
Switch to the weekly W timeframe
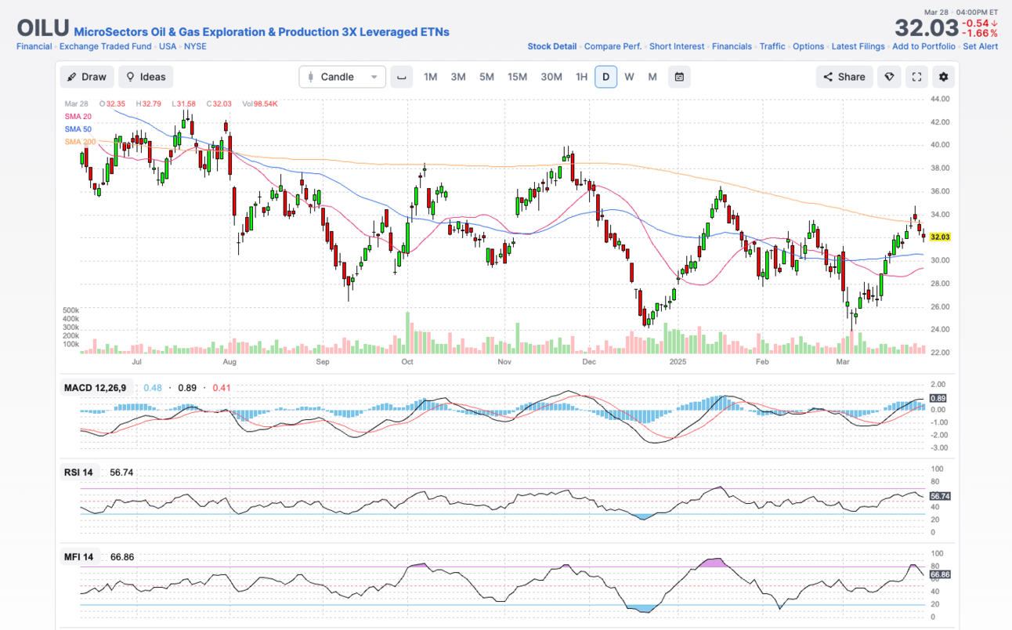629,77
